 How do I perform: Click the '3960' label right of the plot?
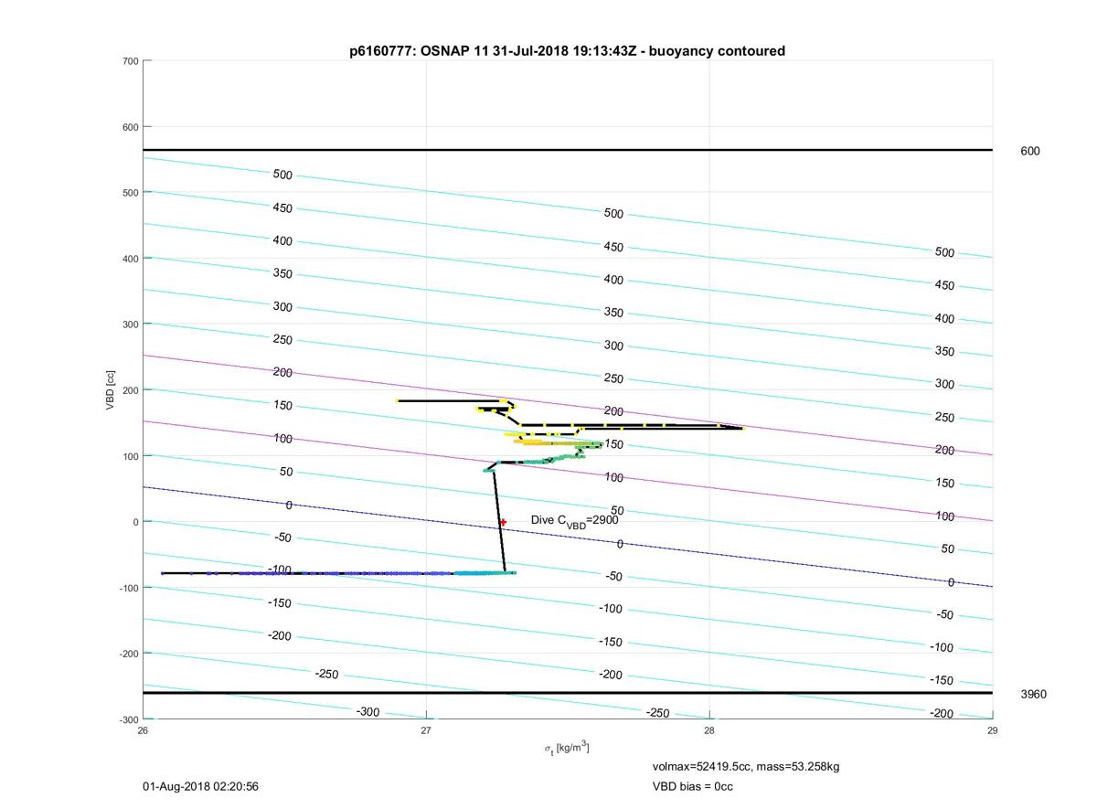[x=1034, y=695]
